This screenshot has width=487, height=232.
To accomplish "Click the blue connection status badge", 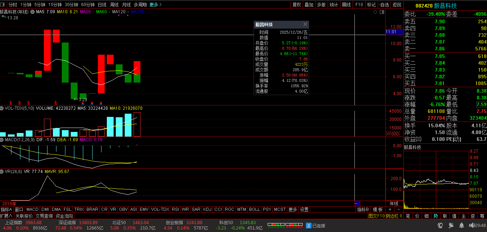I will click(x=308, y=226).
